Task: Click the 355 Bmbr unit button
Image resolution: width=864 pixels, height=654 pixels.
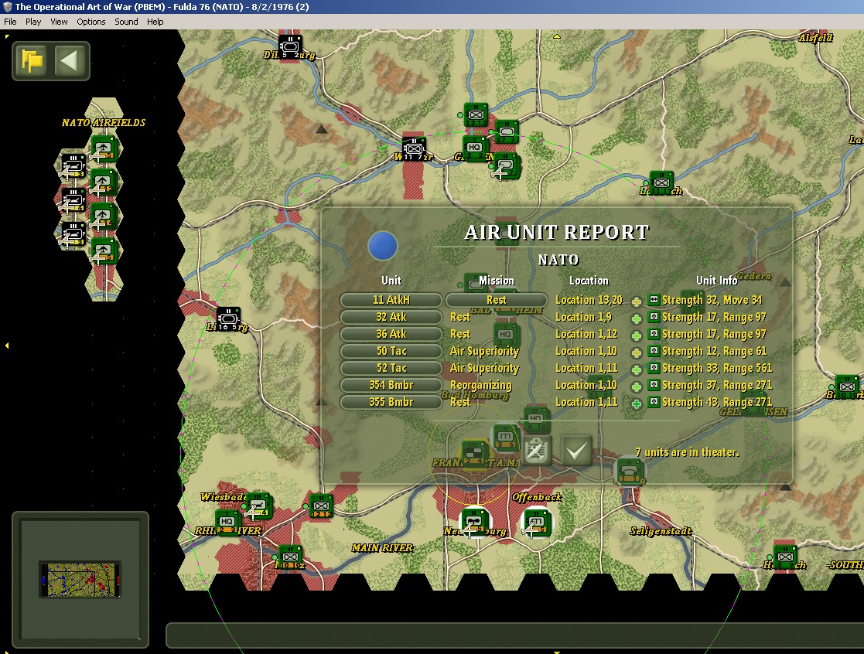Action: point(391,403)
